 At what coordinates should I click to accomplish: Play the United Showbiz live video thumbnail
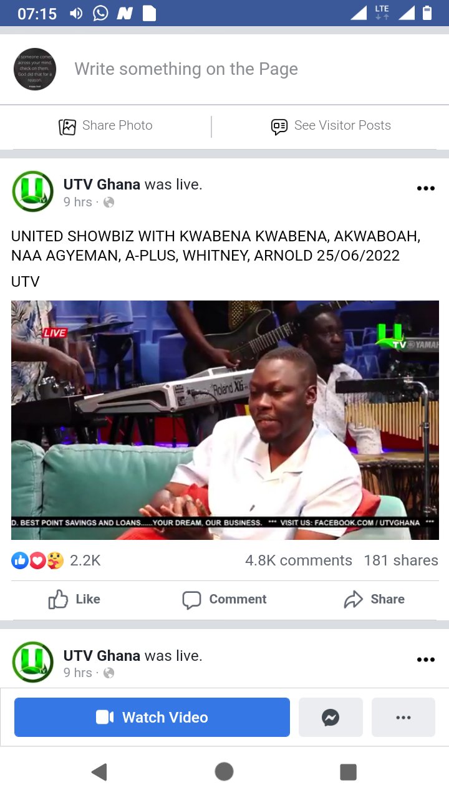[x=225, y=420]
